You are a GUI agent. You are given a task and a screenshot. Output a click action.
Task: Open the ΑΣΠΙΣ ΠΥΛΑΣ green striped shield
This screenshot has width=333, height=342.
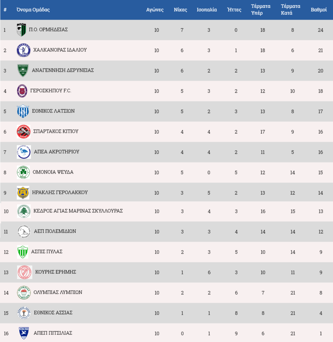click(x=23, y=252)
